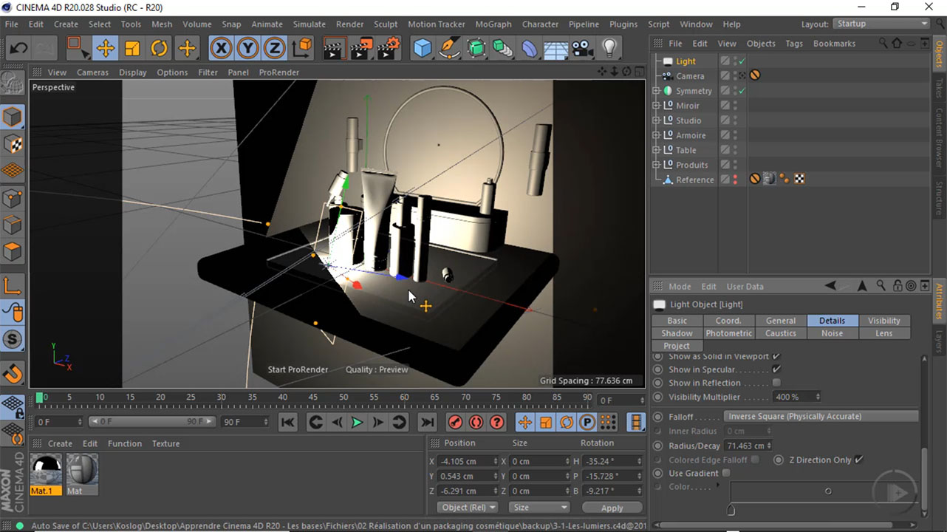The width and height of the screenshot is (947, 532).
Task: Add a light using lightbulb icon
Action: coord(609,49)
